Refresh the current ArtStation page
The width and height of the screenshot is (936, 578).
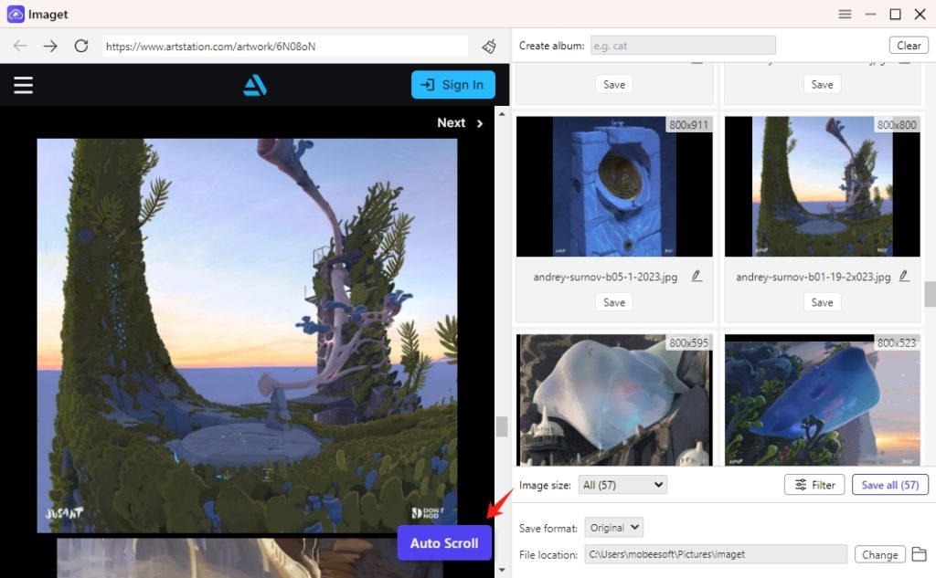[82, 46]
